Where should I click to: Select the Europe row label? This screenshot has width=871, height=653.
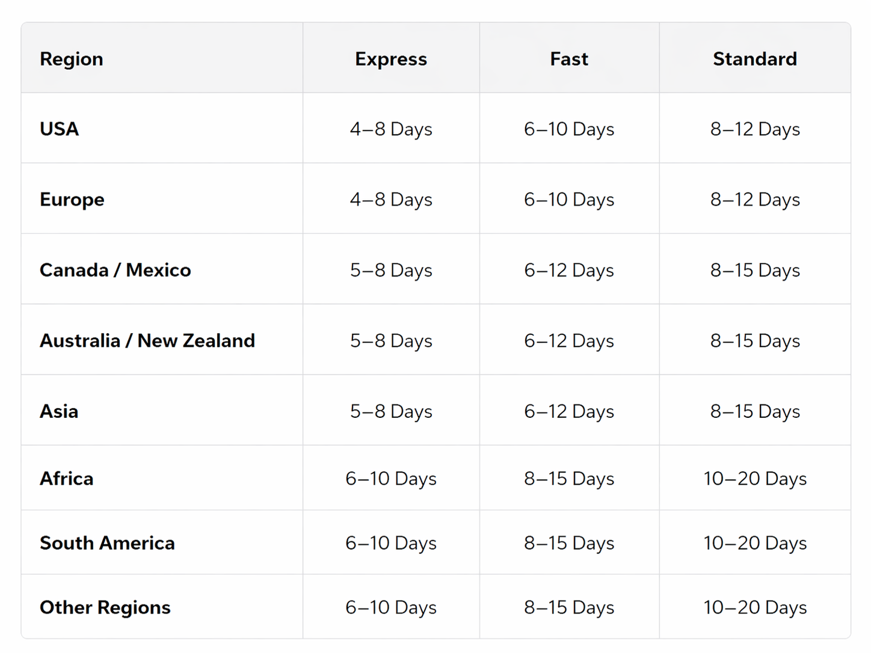click(x=72, y=199)
